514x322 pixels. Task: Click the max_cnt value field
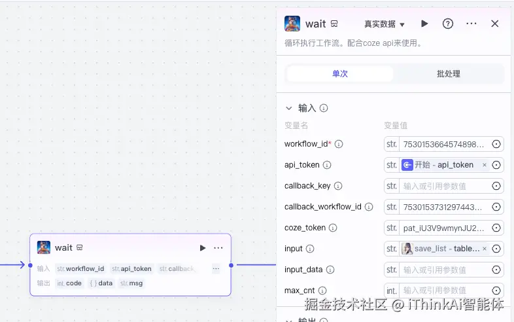[445, 291]
